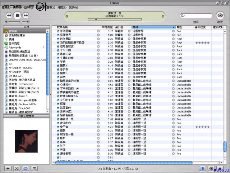230x173 pixels.
Task: Sort by the 類型 column header
Action: pyautogui.click(x=185, y=27)
